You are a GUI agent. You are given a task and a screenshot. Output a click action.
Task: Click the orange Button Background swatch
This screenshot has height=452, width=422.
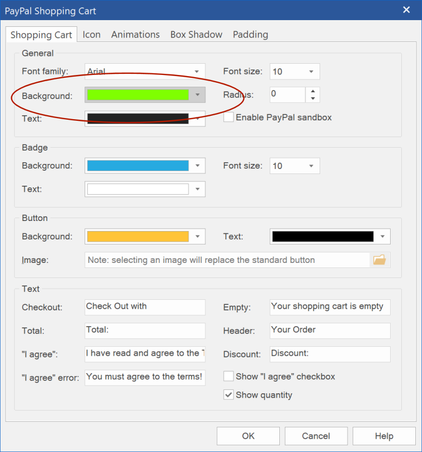pyautogui.click(x=138, y=237)
